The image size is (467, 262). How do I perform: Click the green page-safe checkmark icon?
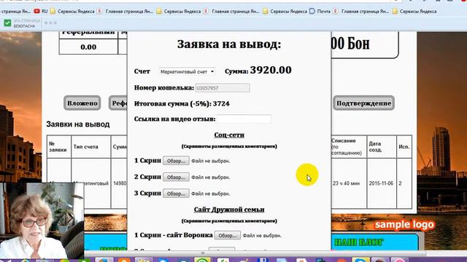pos(7,23)
